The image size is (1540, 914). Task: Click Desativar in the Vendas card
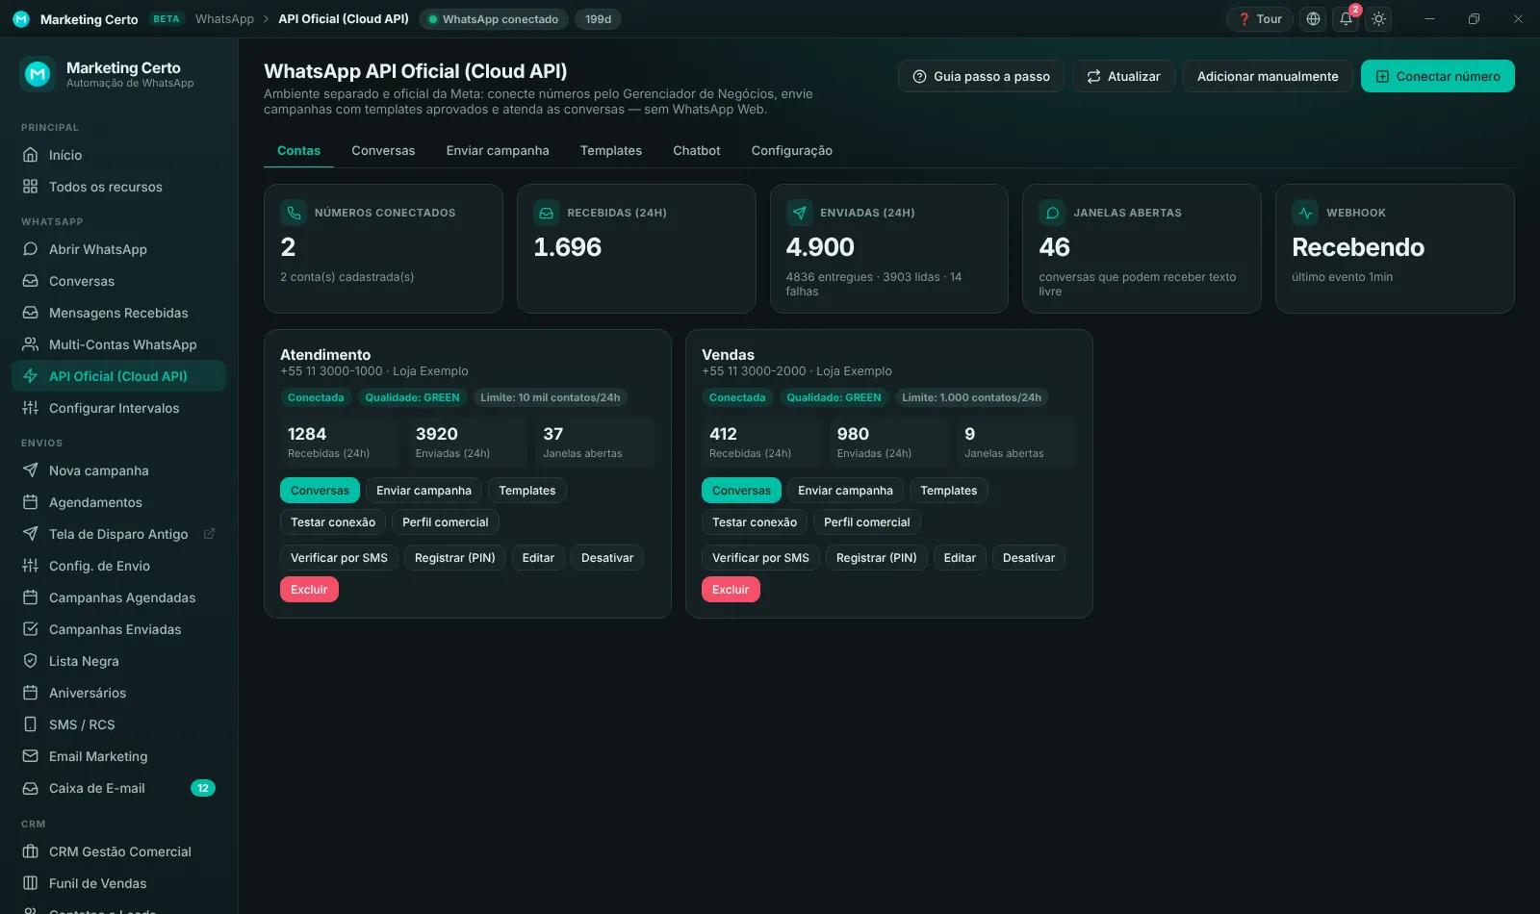pyautogui.click(x=1029, y=558)
